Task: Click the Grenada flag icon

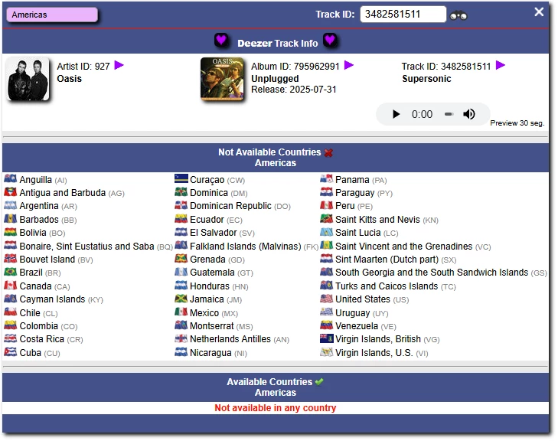Action: (181, 259)
